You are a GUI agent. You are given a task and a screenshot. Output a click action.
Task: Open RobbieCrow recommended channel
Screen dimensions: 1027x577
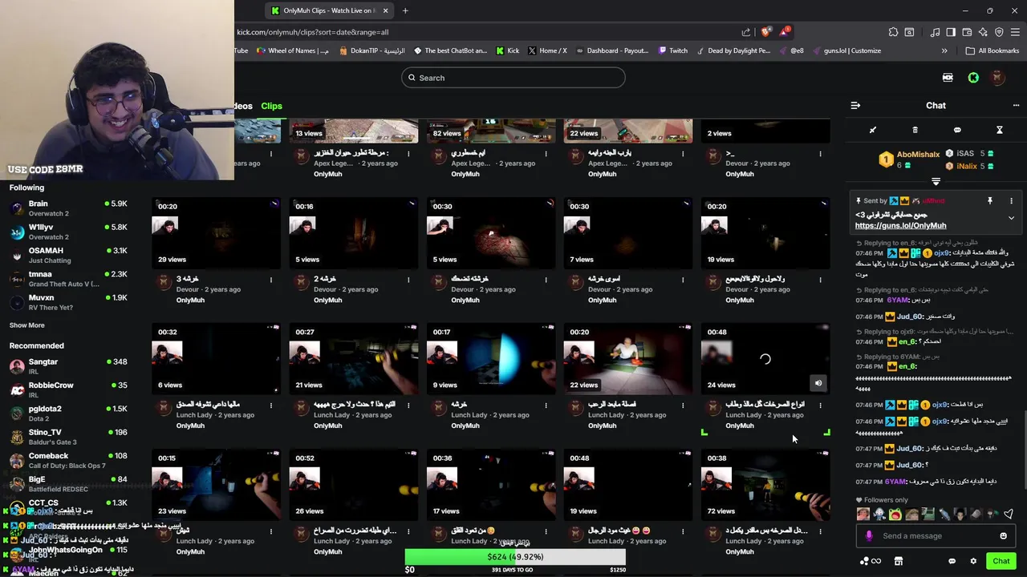point(68,389)
